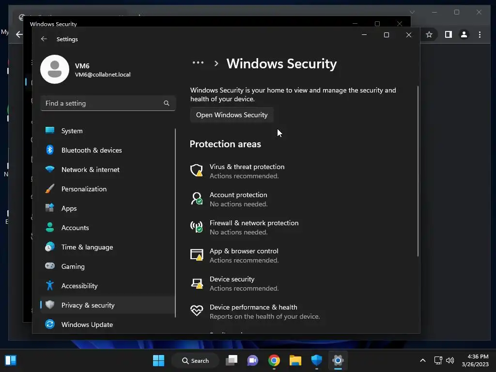Click the Apps icon in sidebar
This screenshot has width=496, height=372.
(x=50, y=208)
